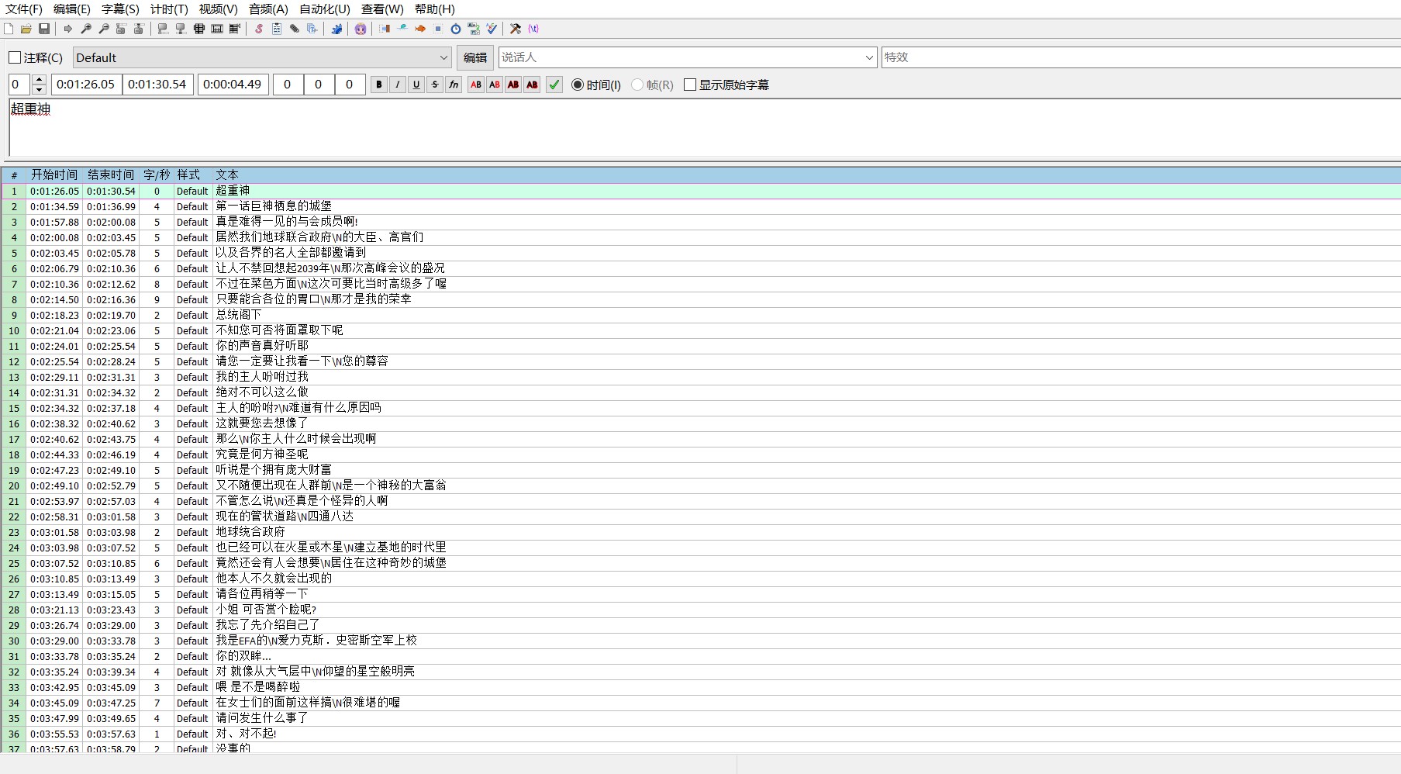1401x774 pixels.
Task: Open the Styles Manager S icon
Action: click(259, 29)
